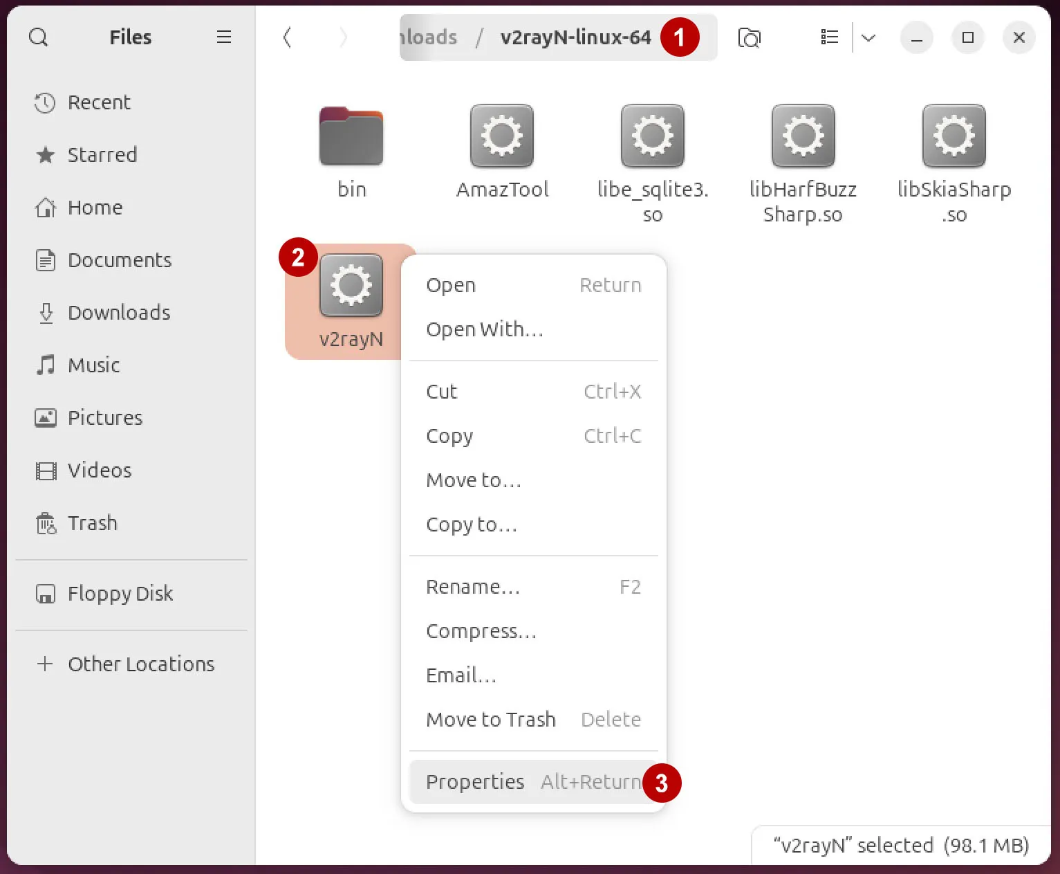1060x874 pixels.
Task: Click the folder search icon in header
Action: click(x=749, y=37)
